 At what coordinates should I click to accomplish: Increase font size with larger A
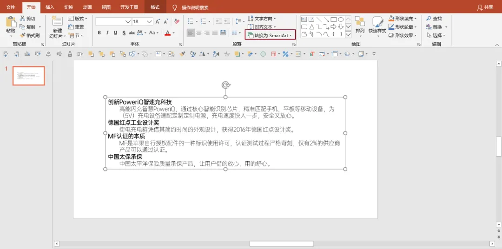(x=158, y=21)
